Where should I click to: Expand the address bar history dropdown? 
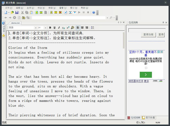107,18
